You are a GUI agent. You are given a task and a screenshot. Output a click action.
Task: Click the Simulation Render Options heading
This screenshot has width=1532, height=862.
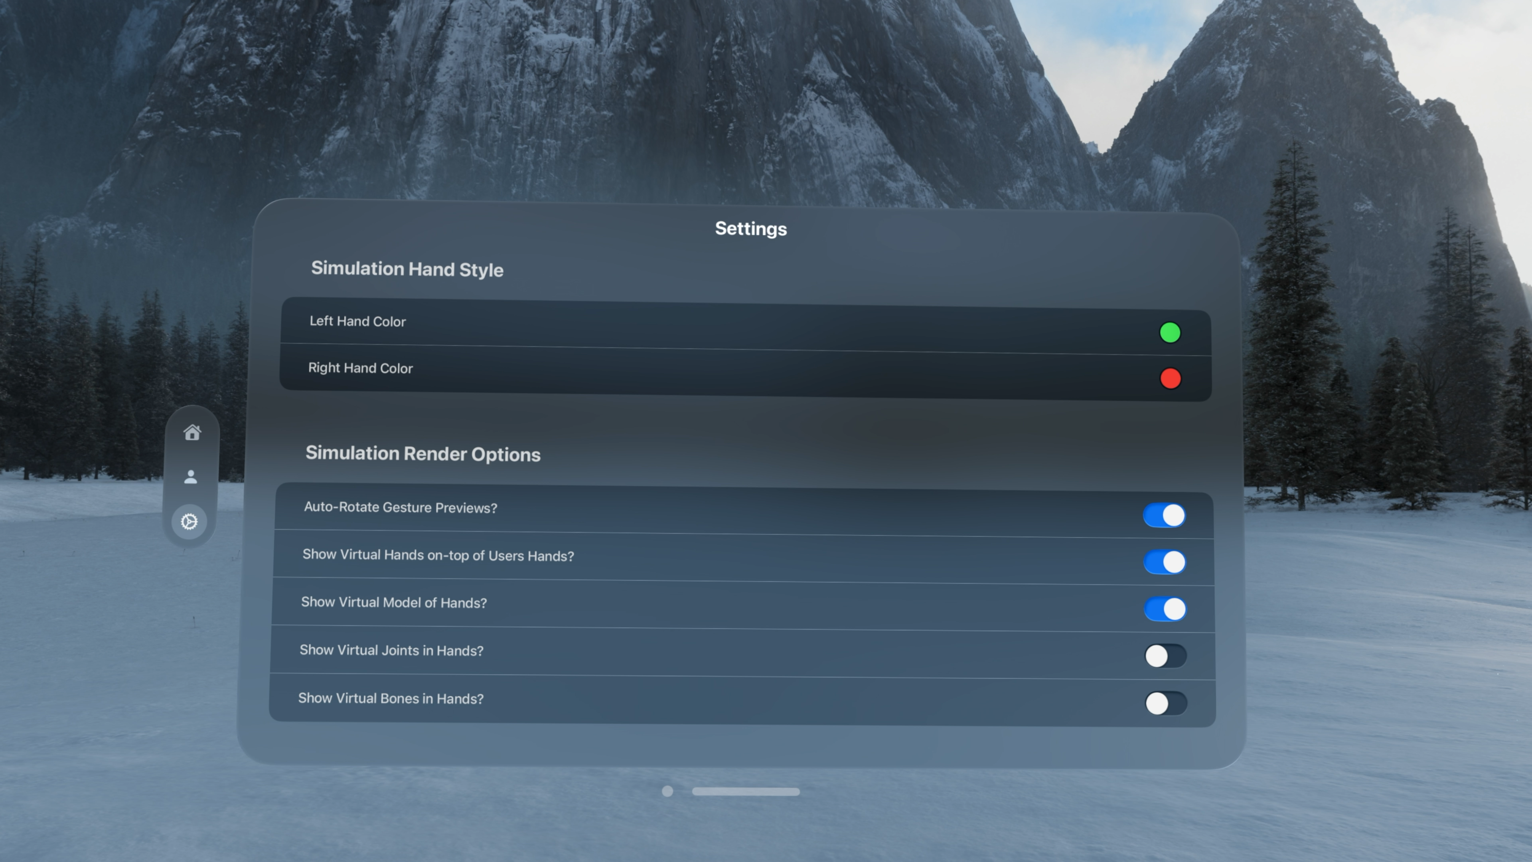coord(423,454)
